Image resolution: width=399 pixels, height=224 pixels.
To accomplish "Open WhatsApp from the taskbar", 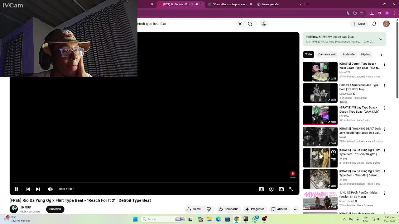I will tap(255, 219).
